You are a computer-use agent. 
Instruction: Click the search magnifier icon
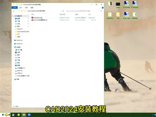click(x=101, y=11)
